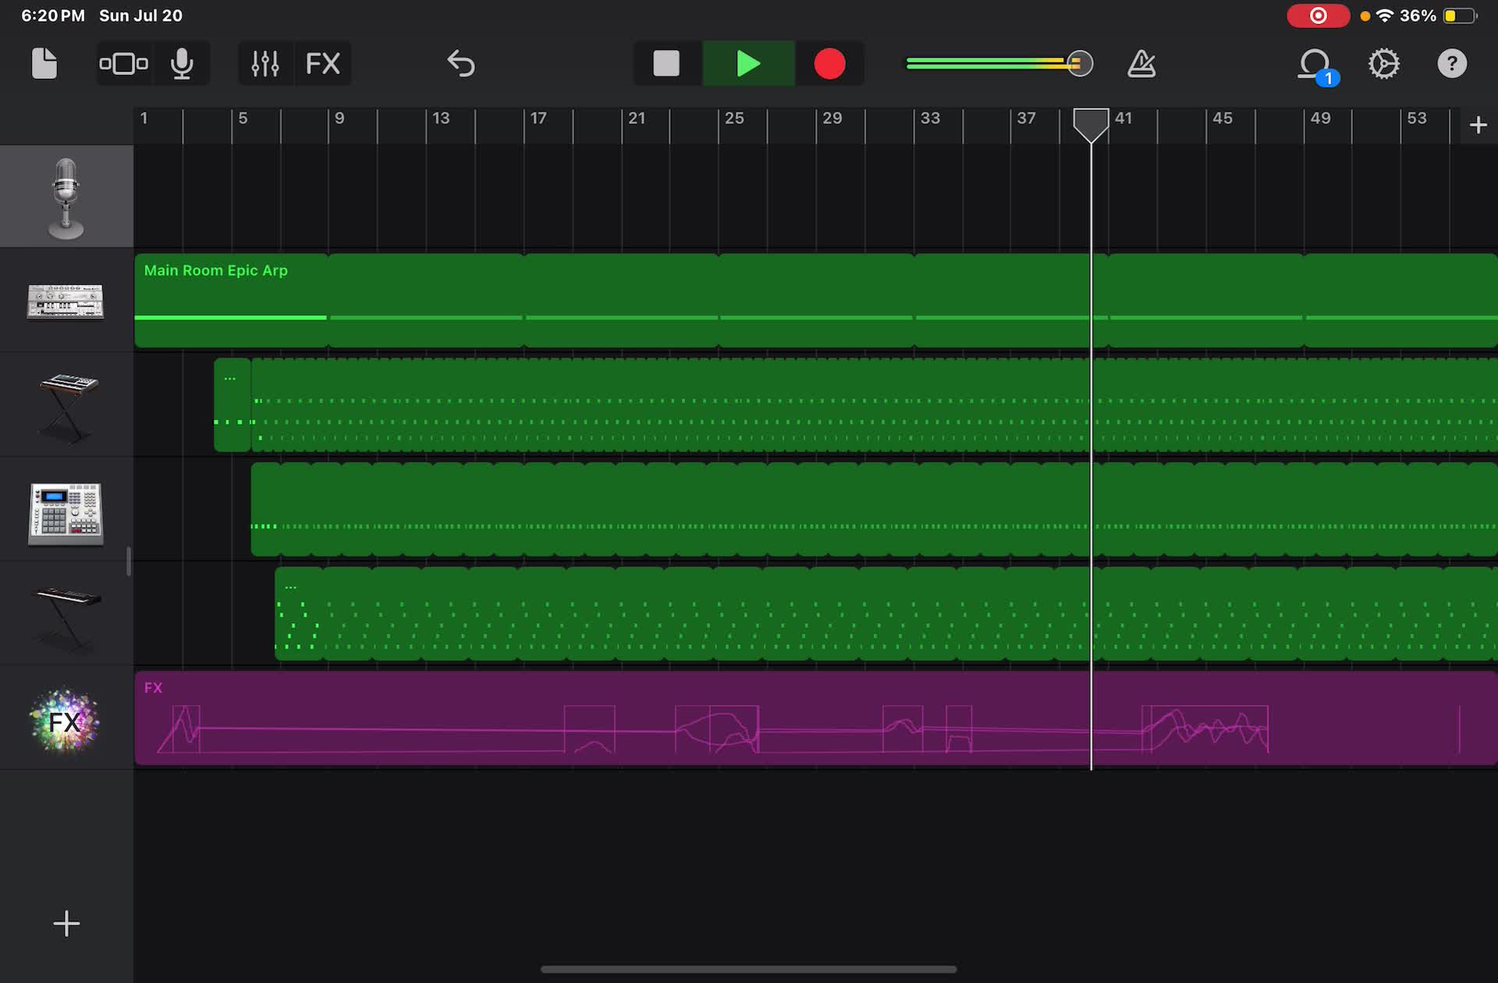Image resolution: width=1498 pixels, height=983 pixels.
Task: Select the drum machine track header
Action: [66, 513]
